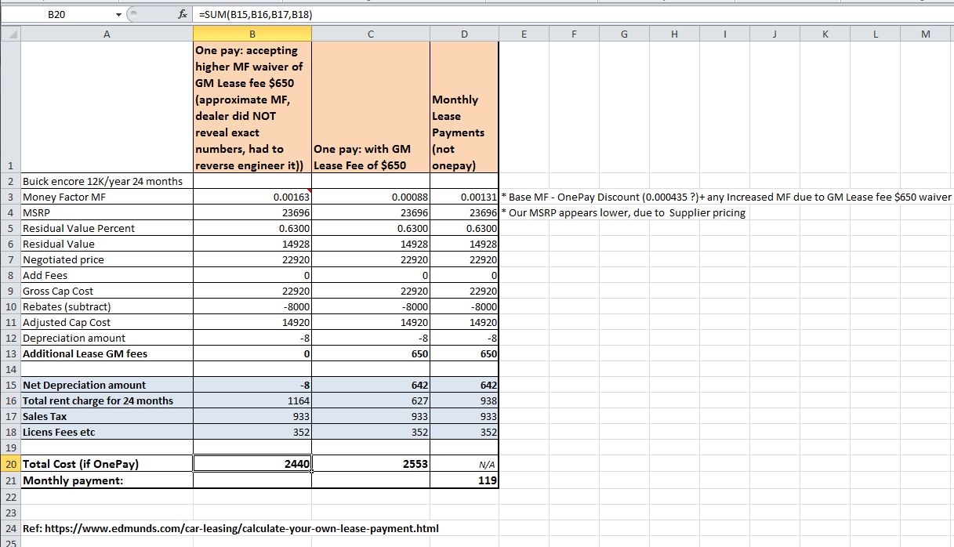Viewport: 954px width, 547px height.
Task: Click the Money Factor 0.00163 cell
Action: click(252, 197)
